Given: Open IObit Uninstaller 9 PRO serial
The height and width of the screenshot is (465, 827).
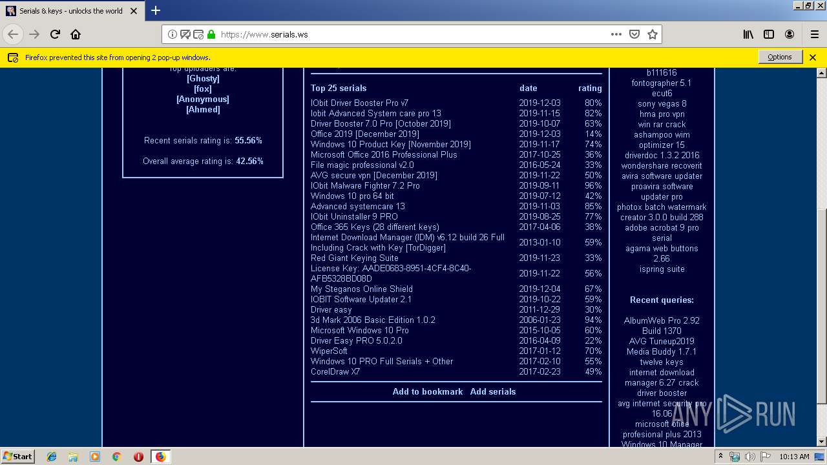Looking at the screenshot, I should 354,216.
